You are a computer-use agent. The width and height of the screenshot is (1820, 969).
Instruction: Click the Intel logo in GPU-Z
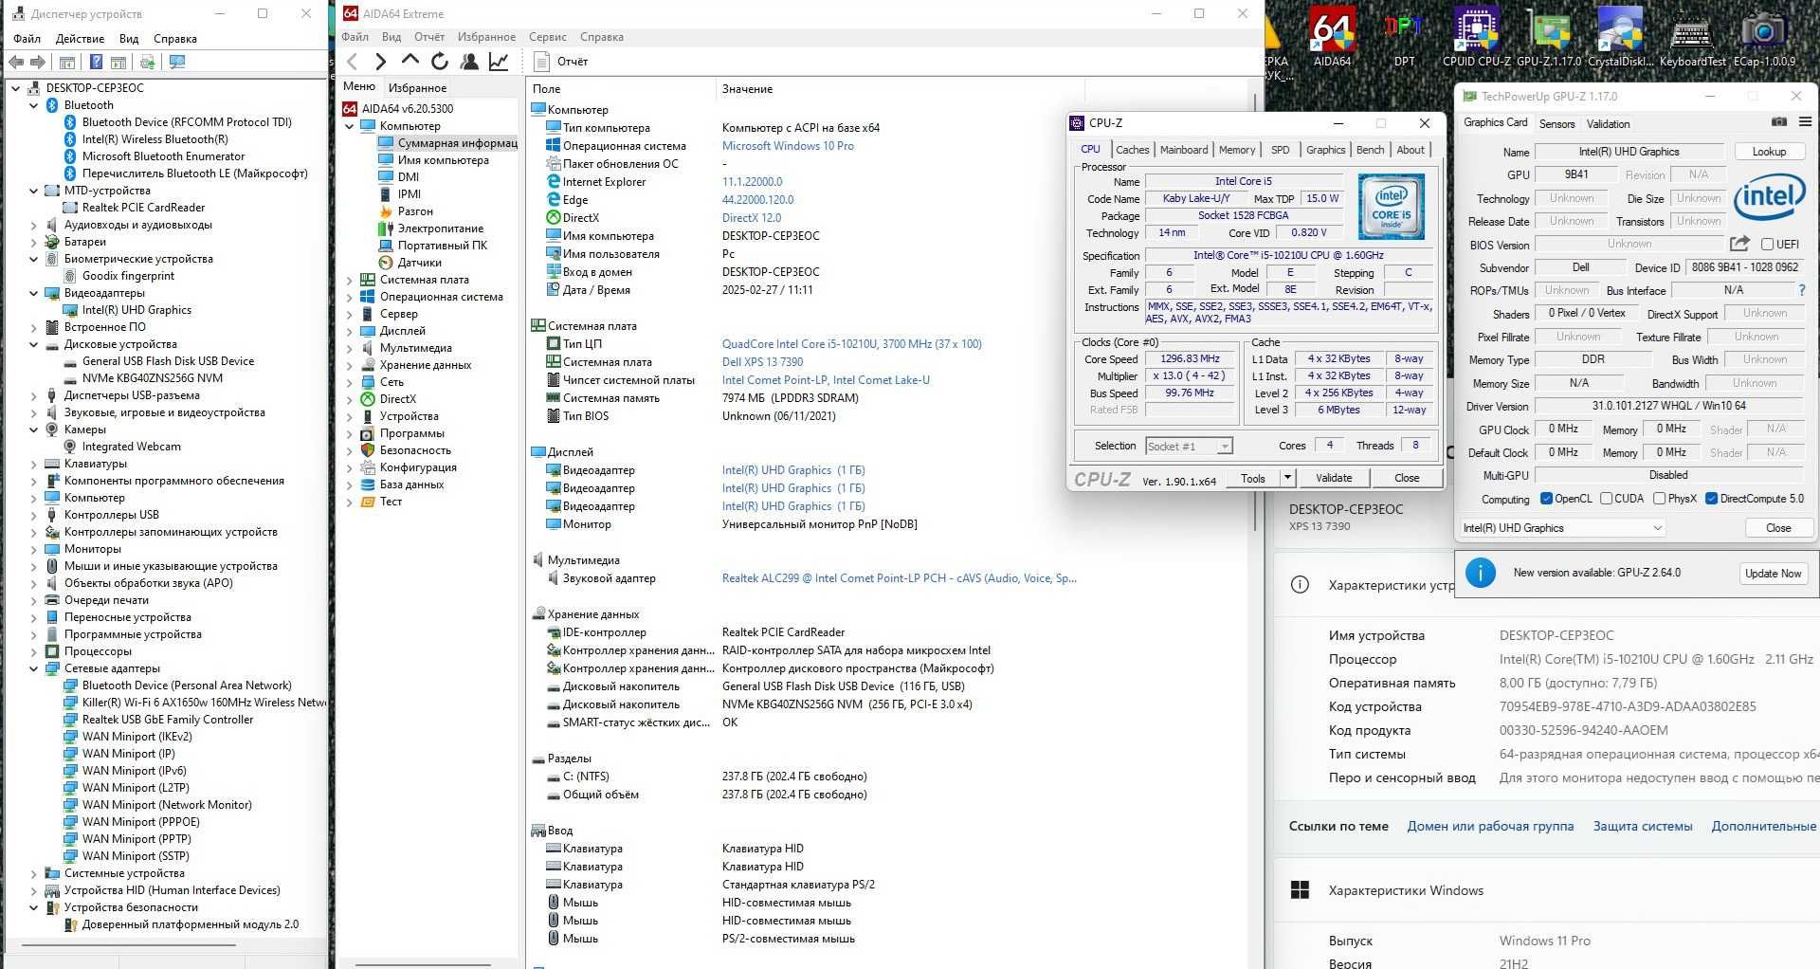pos(1769,197)
